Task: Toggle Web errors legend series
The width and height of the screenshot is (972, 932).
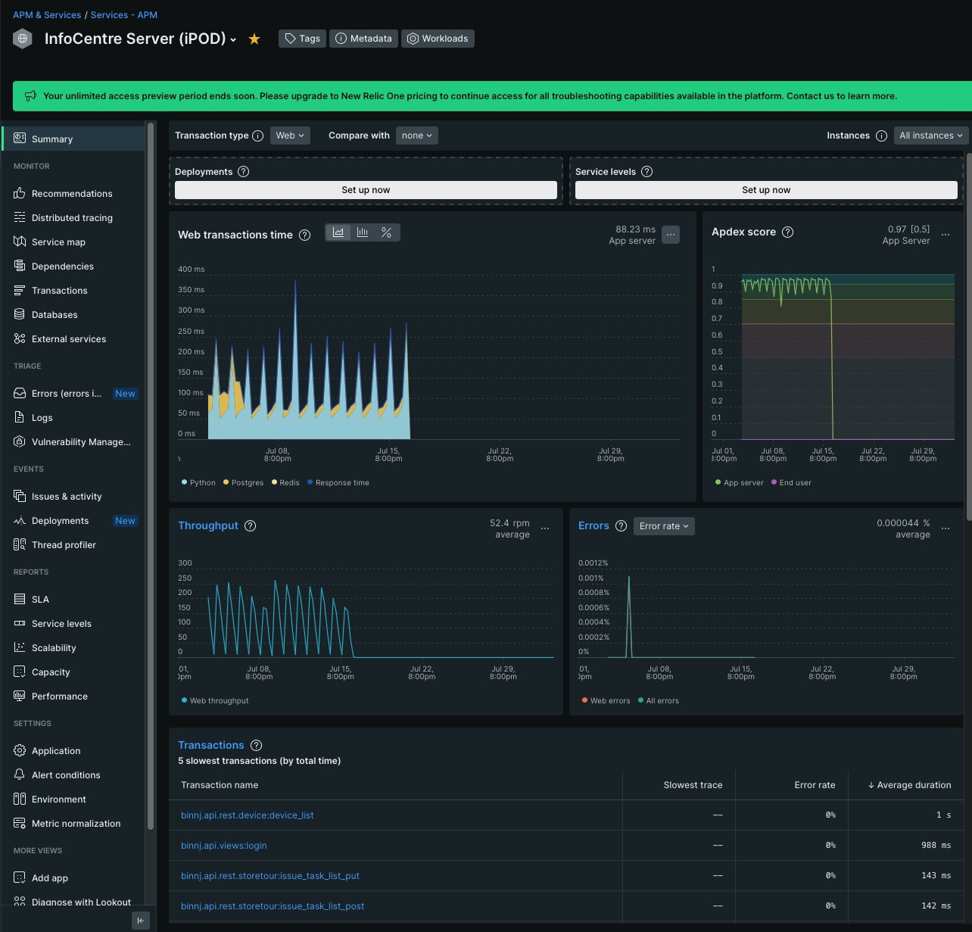Action: [x=606, y=700]
